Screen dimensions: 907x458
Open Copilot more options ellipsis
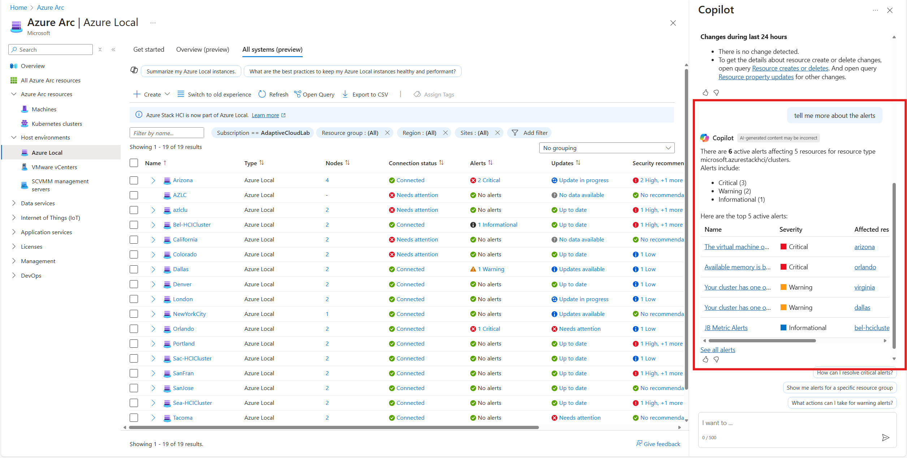[x=875, y=10]
